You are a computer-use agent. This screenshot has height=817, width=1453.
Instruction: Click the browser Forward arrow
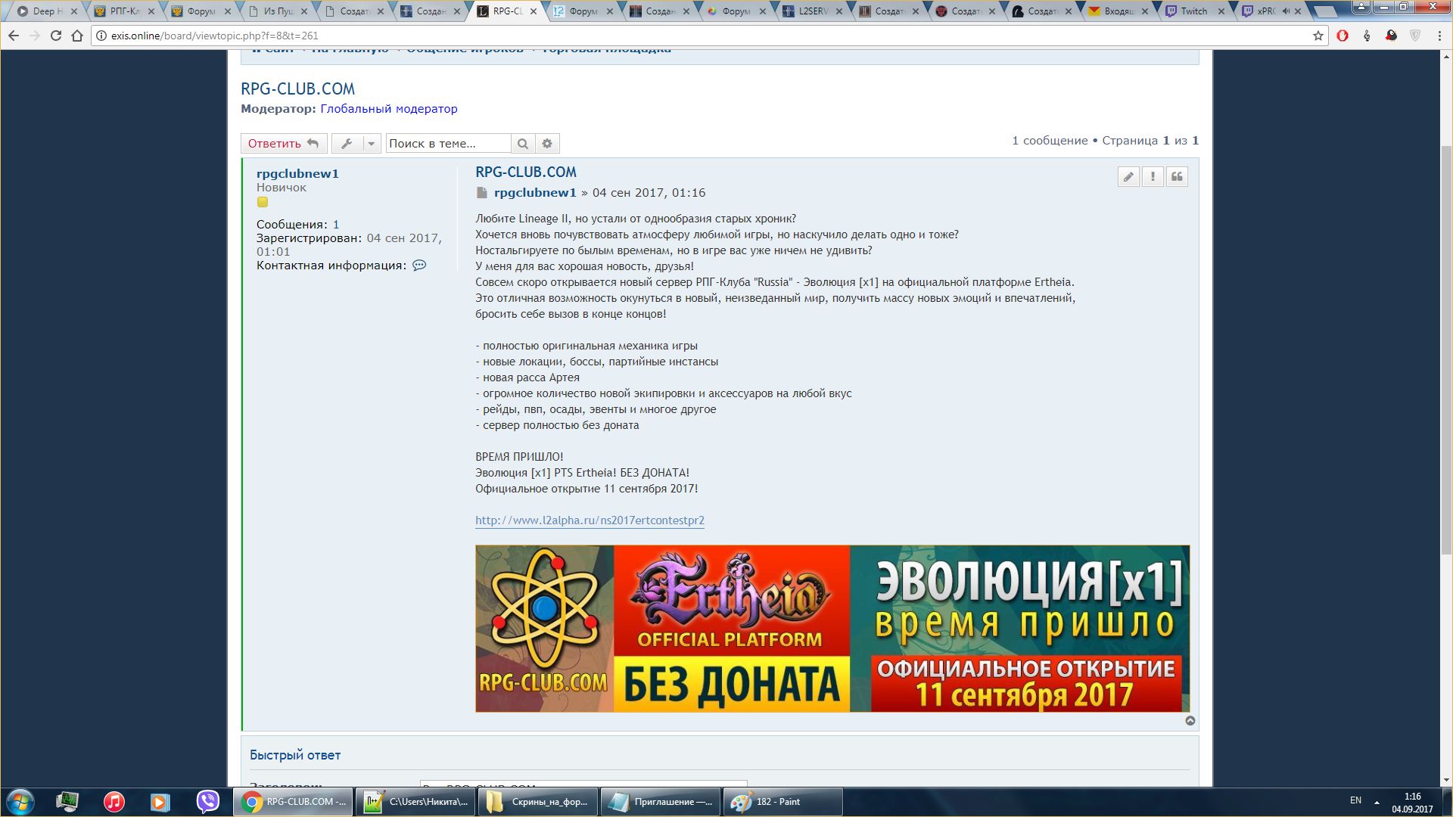[x=35, y=36]
